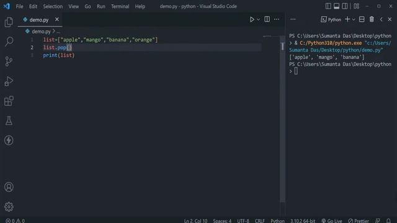Open the Explorer view in activity bar

[9, 22]
